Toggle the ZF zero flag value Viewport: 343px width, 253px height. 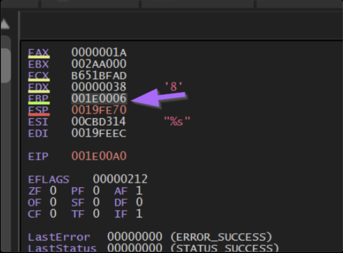coord(53,191)
